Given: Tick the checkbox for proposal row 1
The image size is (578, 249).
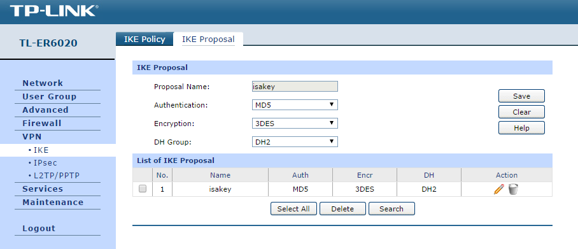Looking at the screenshot, I should [143, 189].
